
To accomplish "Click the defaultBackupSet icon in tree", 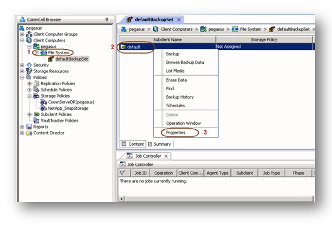I will click(51, 59).
